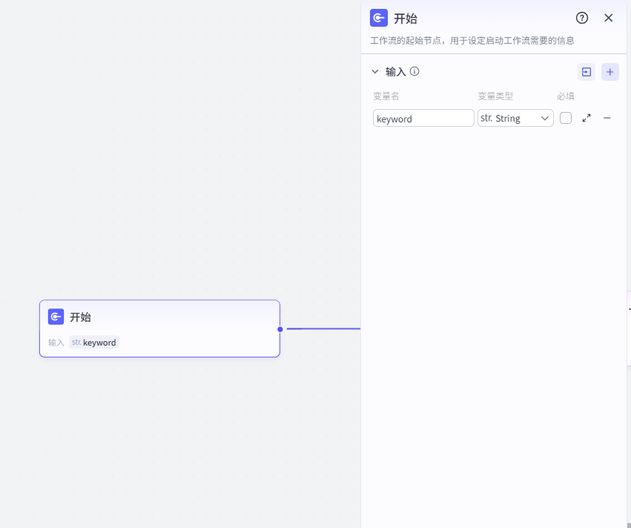
Task: Expand keyword variable details arrows icon
Action: 587,118
